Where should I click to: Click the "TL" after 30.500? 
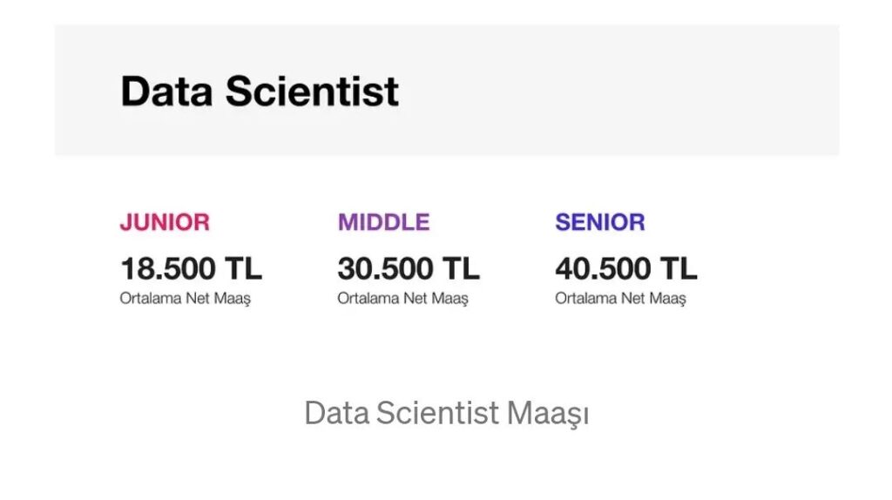461,268
